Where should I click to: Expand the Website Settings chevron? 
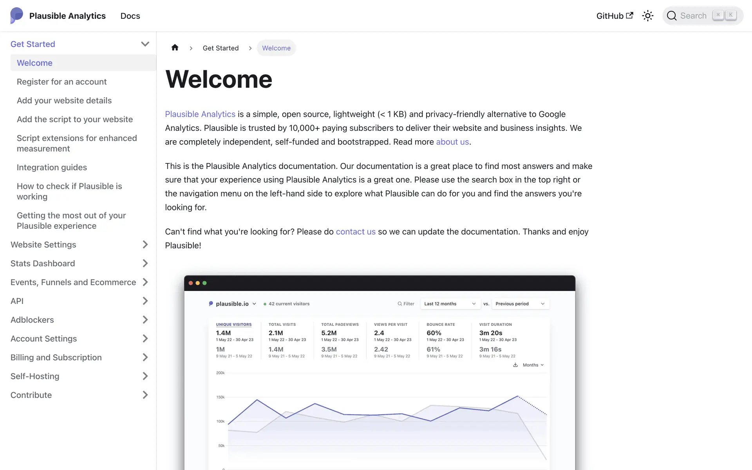click(x=145, y=244)
